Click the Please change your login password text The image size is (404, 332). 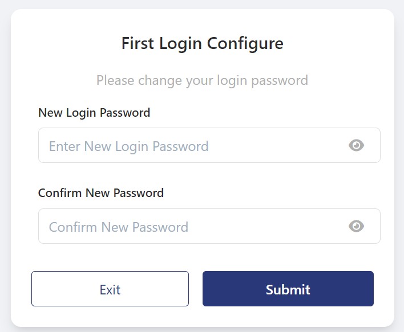click(x=202, y=80)
